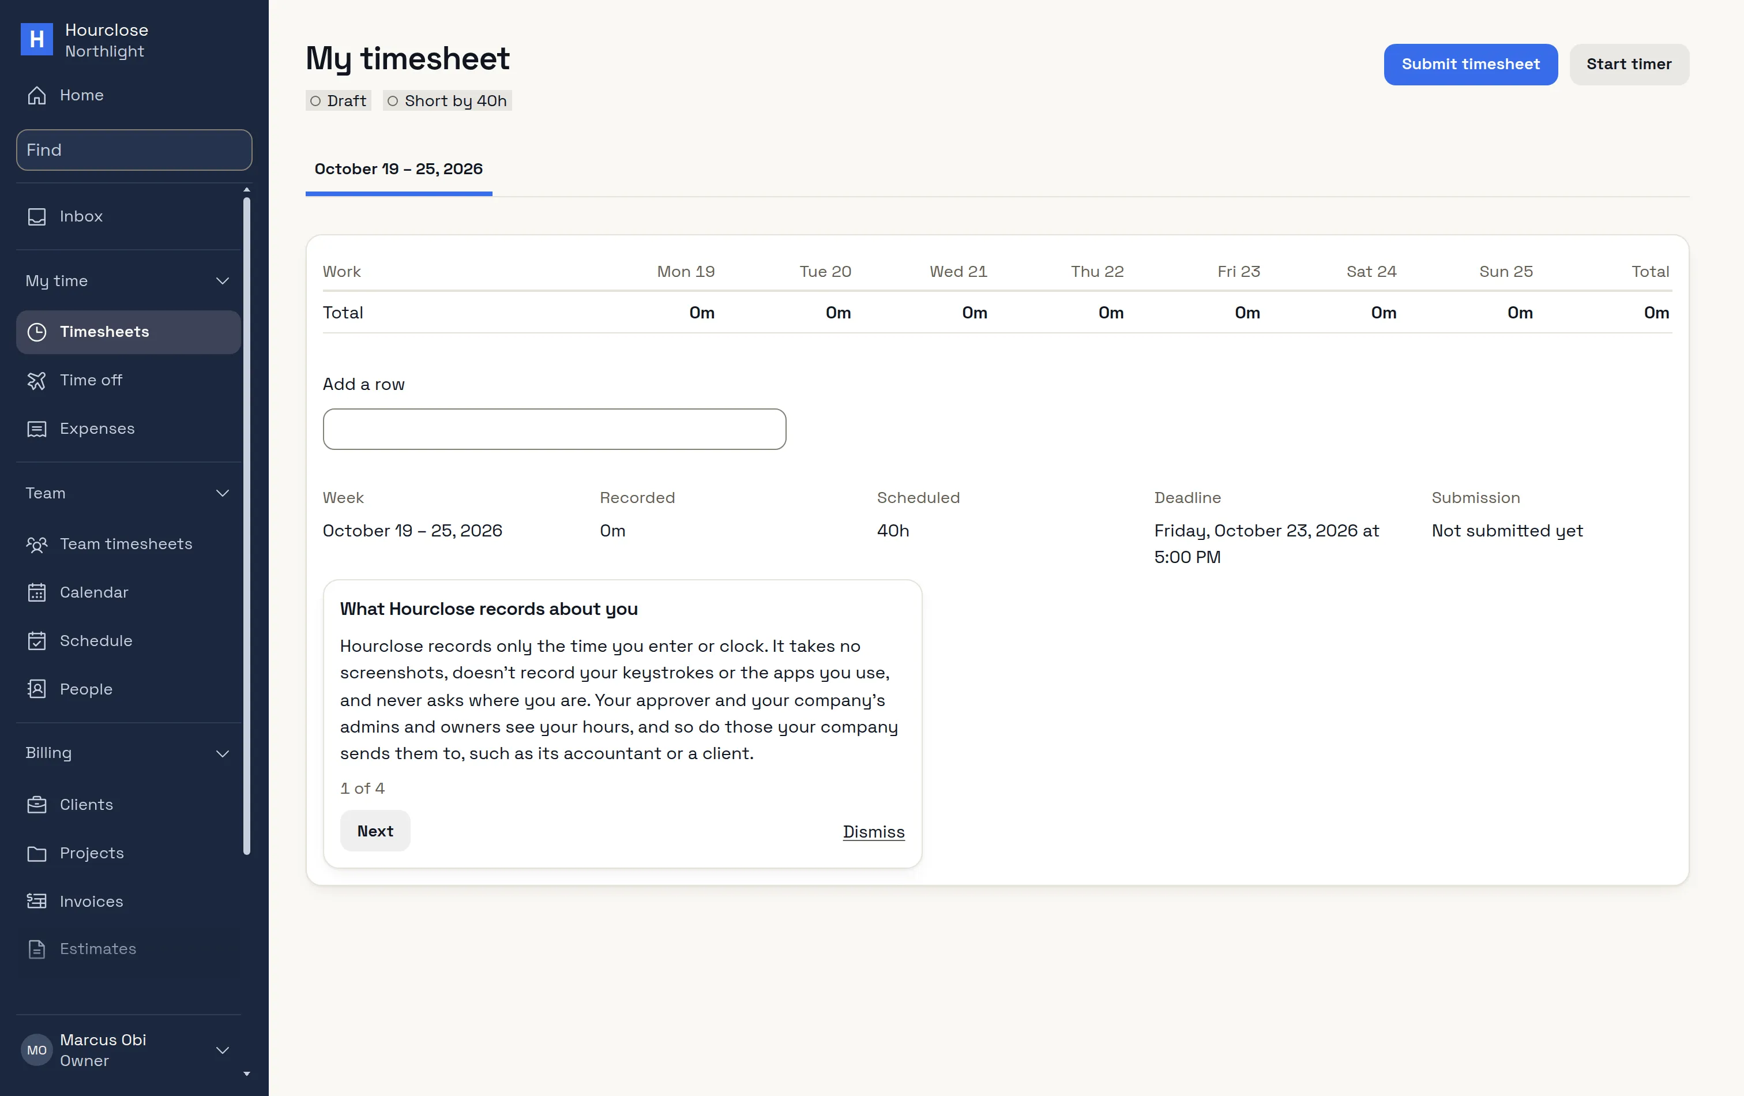Open the Inbox tray icon
Screen dimensions: 1744x1096
pos(36,216)
